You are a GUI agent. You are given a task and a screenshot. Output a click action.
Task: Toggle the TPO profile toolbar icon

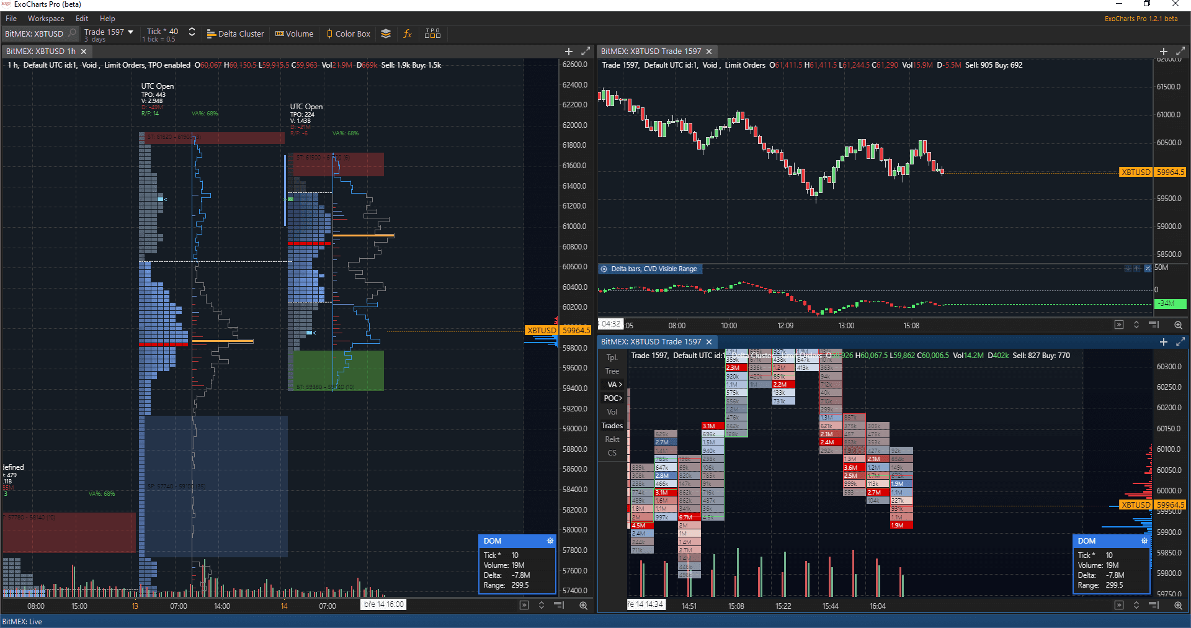(432, 34)
